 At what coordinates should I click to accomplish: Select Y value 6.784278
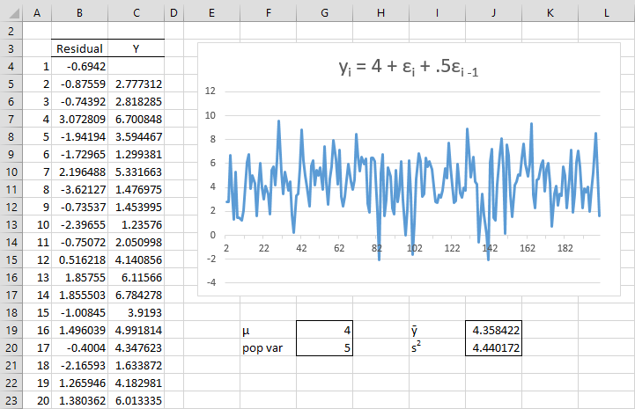coord(136,295)
